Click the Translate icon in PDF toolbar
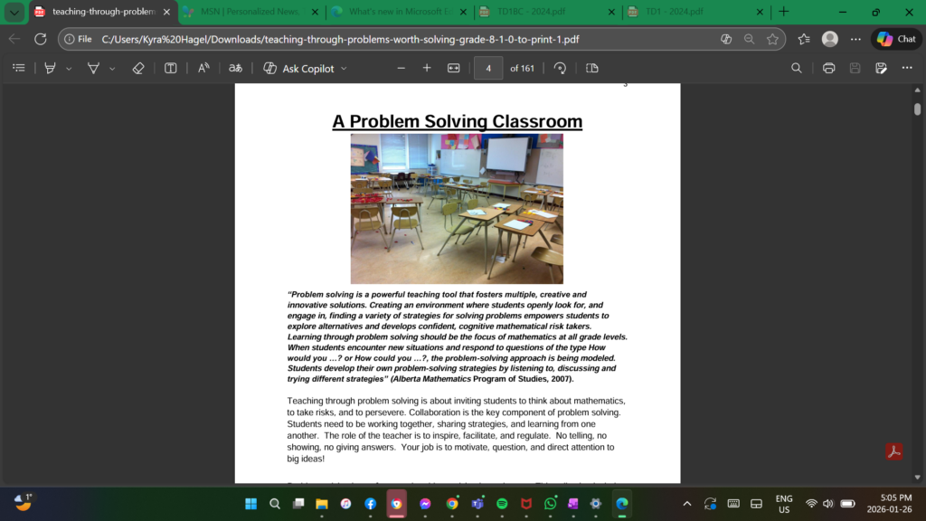Screen dimensions: 926x521 [235, 68]
